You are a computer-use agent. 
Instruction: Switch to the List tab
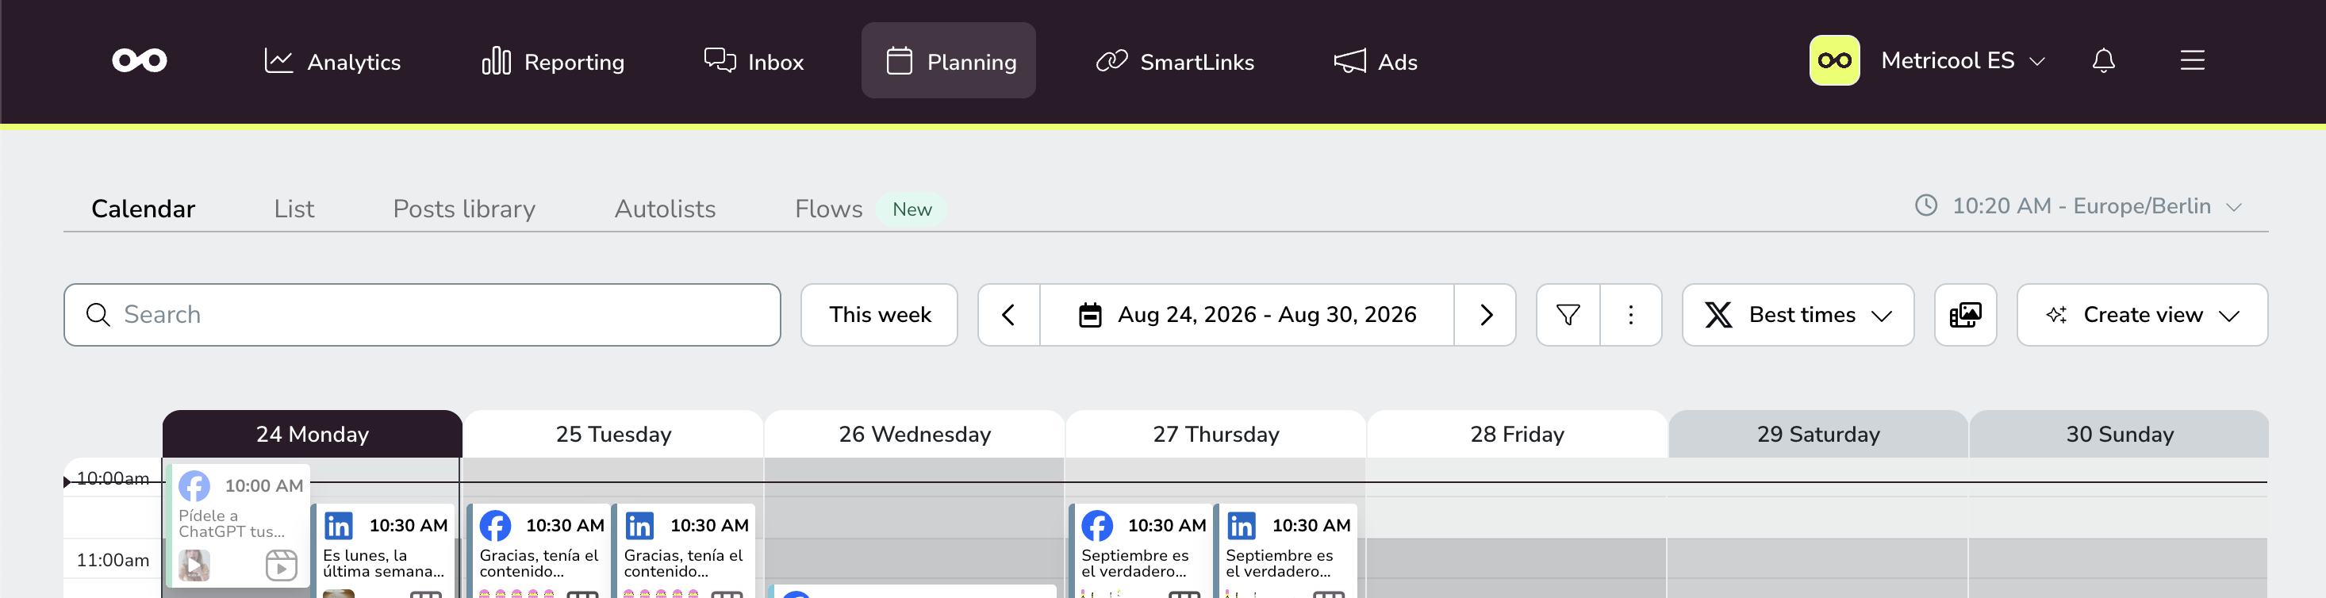[294, 209]
